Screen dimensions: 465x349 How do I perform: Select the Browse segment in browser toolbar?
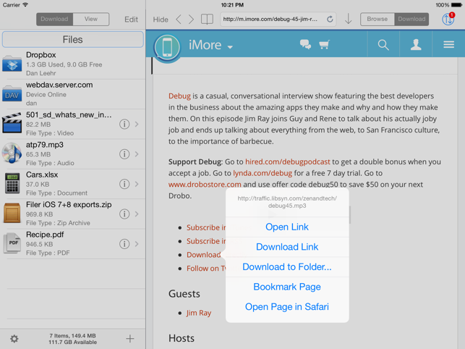click(x=377, y=20)
